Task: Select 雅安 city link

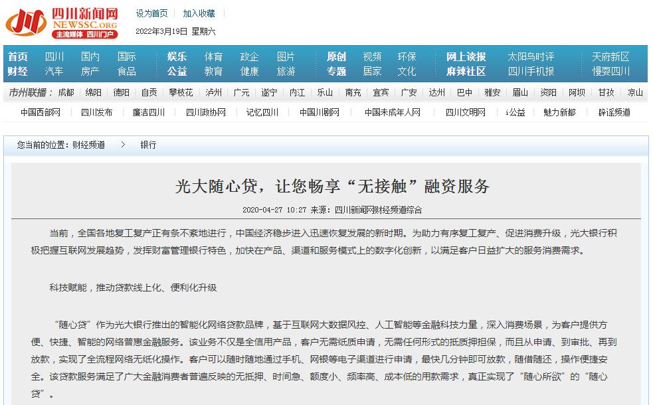Action: click(x=492, y=92)
